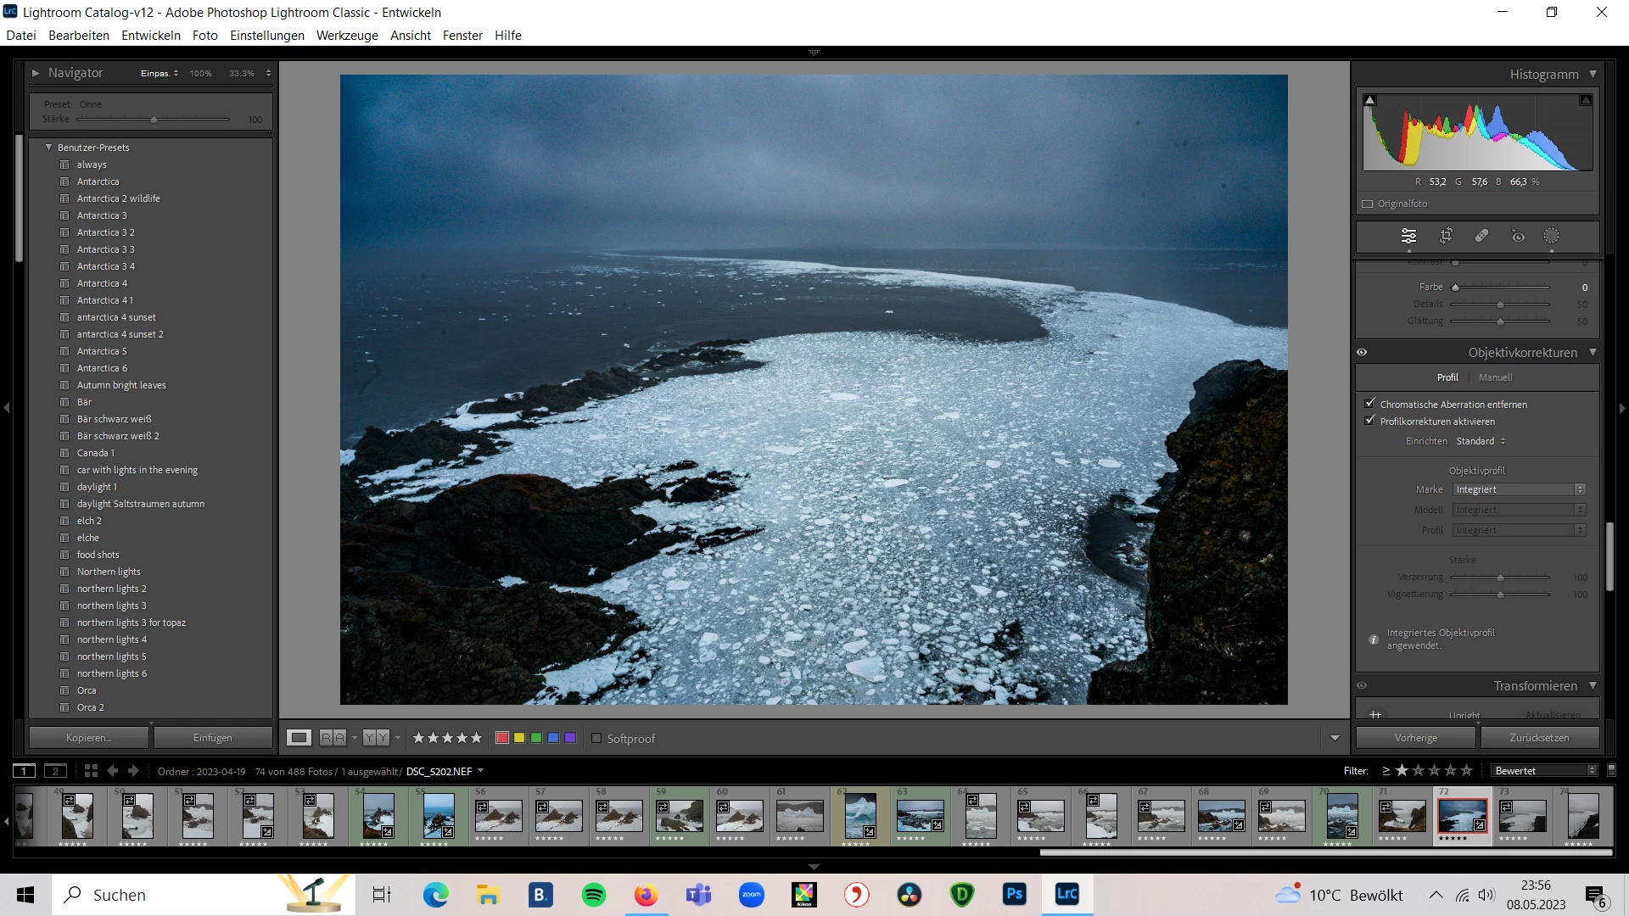
Task: Go back with filmstrip left arrow
Action: click(112, 771)
